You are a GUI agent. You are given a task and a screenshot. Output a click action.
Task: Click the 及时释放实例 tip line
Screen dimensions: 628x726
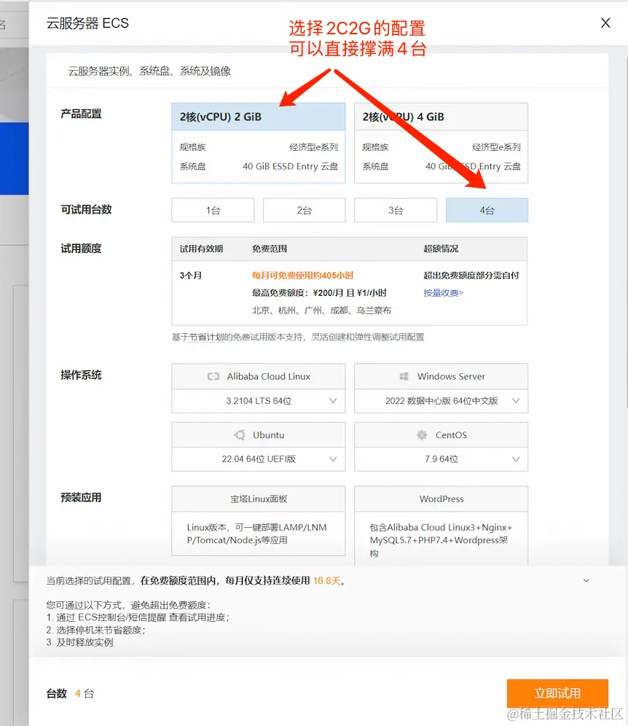(79, 642)
